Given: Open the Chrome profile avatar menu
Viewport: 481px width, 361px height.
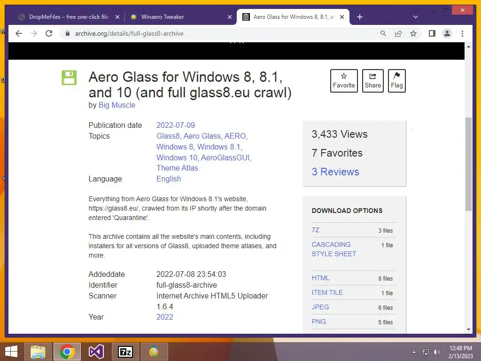Looking at the screenshot, I should 447,33.
